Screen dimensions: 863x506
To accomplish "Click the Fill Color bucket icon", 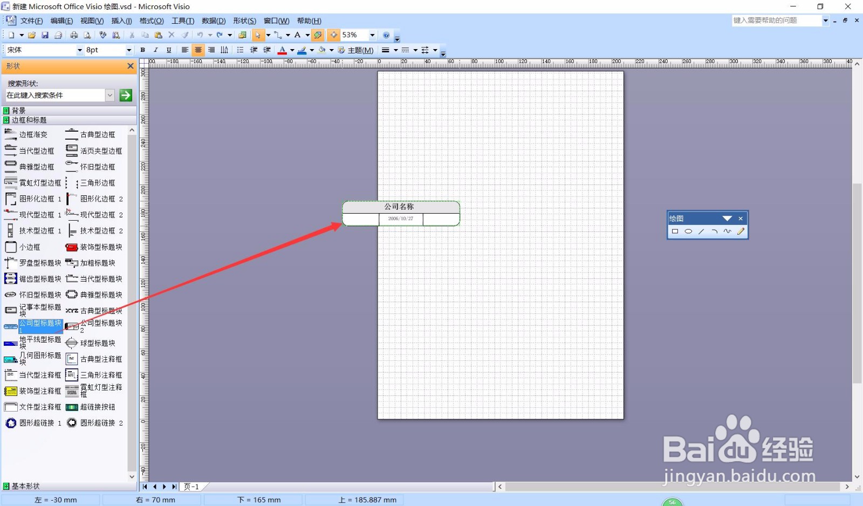I will 322,50.
